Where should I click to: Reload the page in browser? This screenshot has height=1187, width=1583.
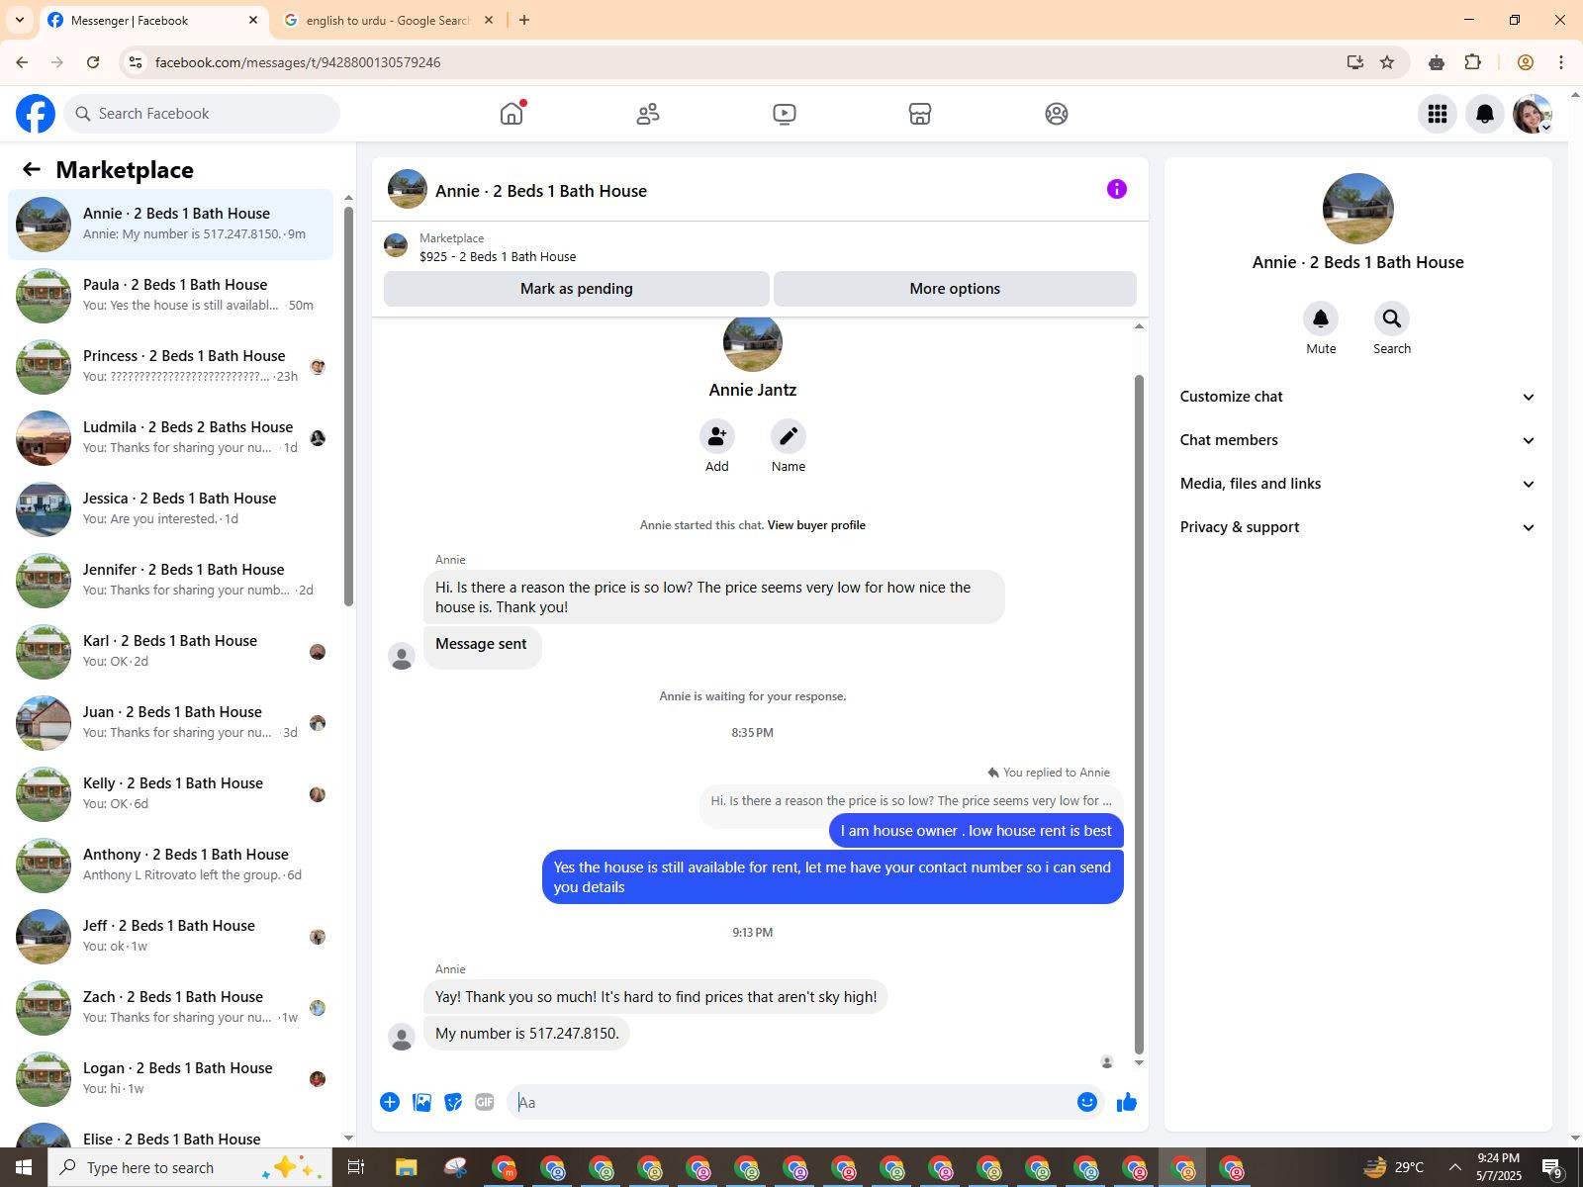(x=93, y=62)
